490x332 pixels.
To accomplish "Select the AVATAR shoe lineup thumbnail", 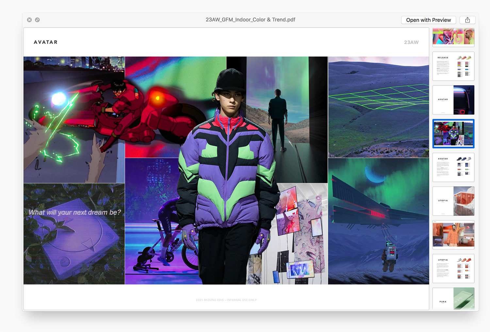I will pos(453,167).
